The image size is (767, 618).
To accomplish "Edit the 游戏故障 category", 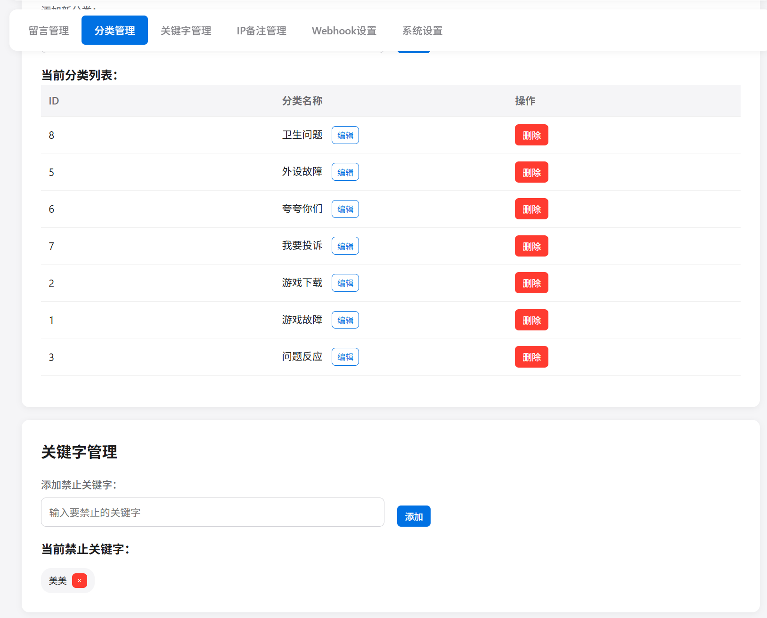I will point(345,320).
